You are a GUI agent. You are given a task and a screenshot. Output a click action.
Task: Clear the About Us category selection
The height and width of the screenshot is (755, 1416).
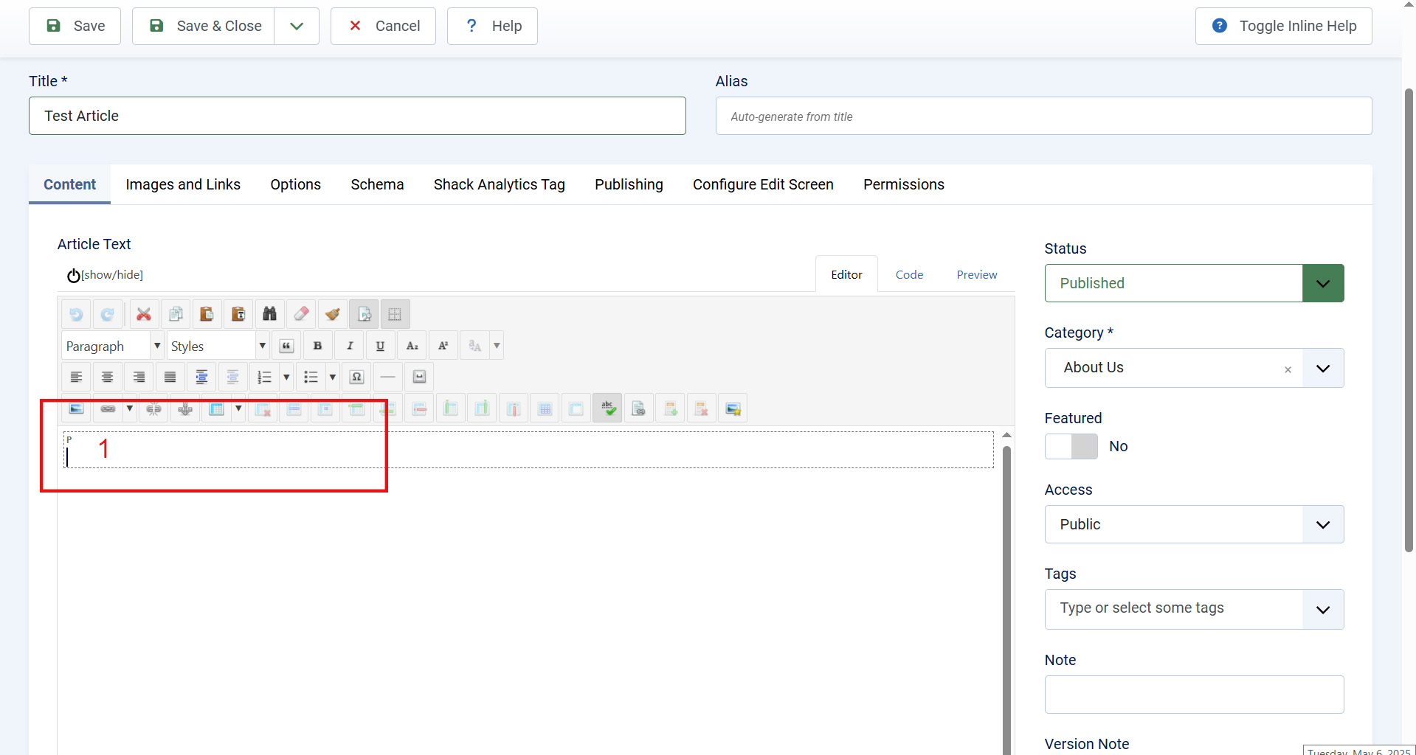coord(1288,369)
